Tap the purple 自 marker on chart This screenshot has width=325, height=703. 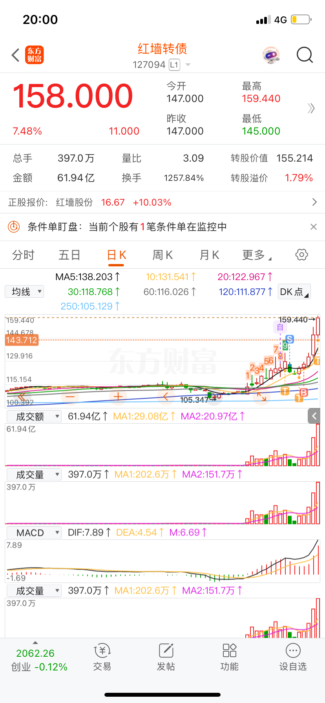point(280,327)
